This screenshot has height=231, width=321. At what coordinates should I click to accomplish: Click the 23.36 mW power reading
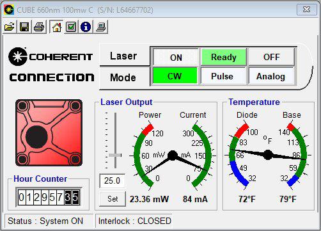(149, 199)
